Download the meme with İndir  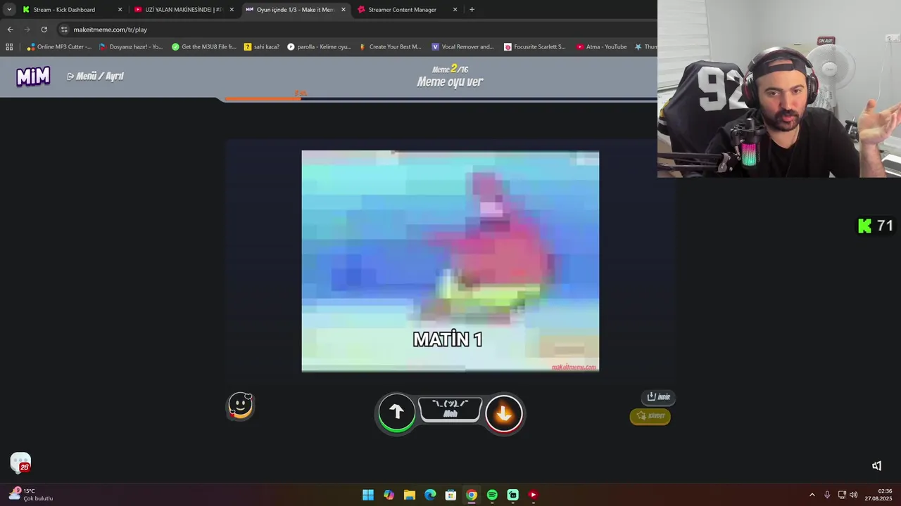pos(659,397)
